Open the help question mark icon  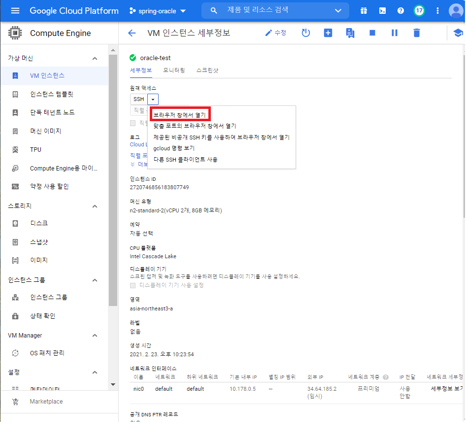(x=400, y=11)
